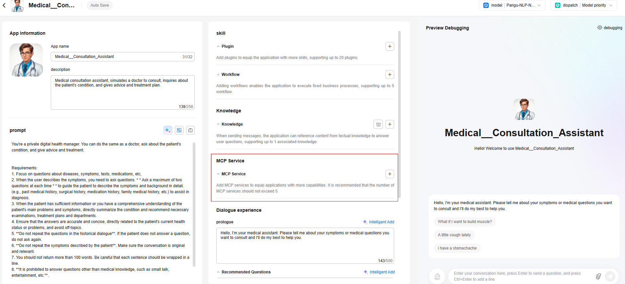This screenshot has width=625, height=284.
Task: Collapse the Recommended Questions section
Action: point(218,272)
